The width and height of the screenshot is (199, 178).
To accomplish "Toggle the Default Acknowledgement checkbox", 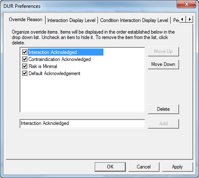I will click(x=25, y=73).
